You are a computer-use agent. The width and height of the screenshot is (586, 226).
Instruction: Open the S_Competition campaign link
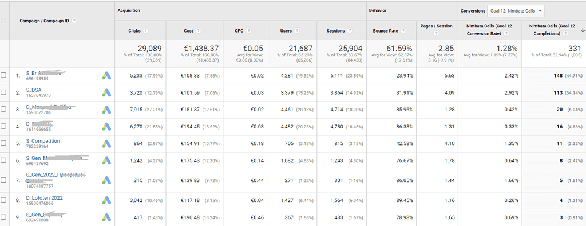(43, 141)
